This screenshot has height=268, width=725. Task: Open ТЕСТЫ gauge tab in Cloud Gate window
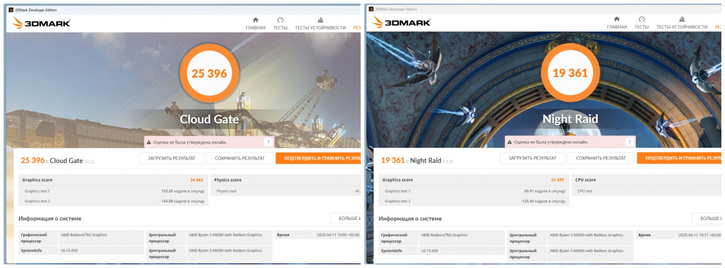click(280, 24)
